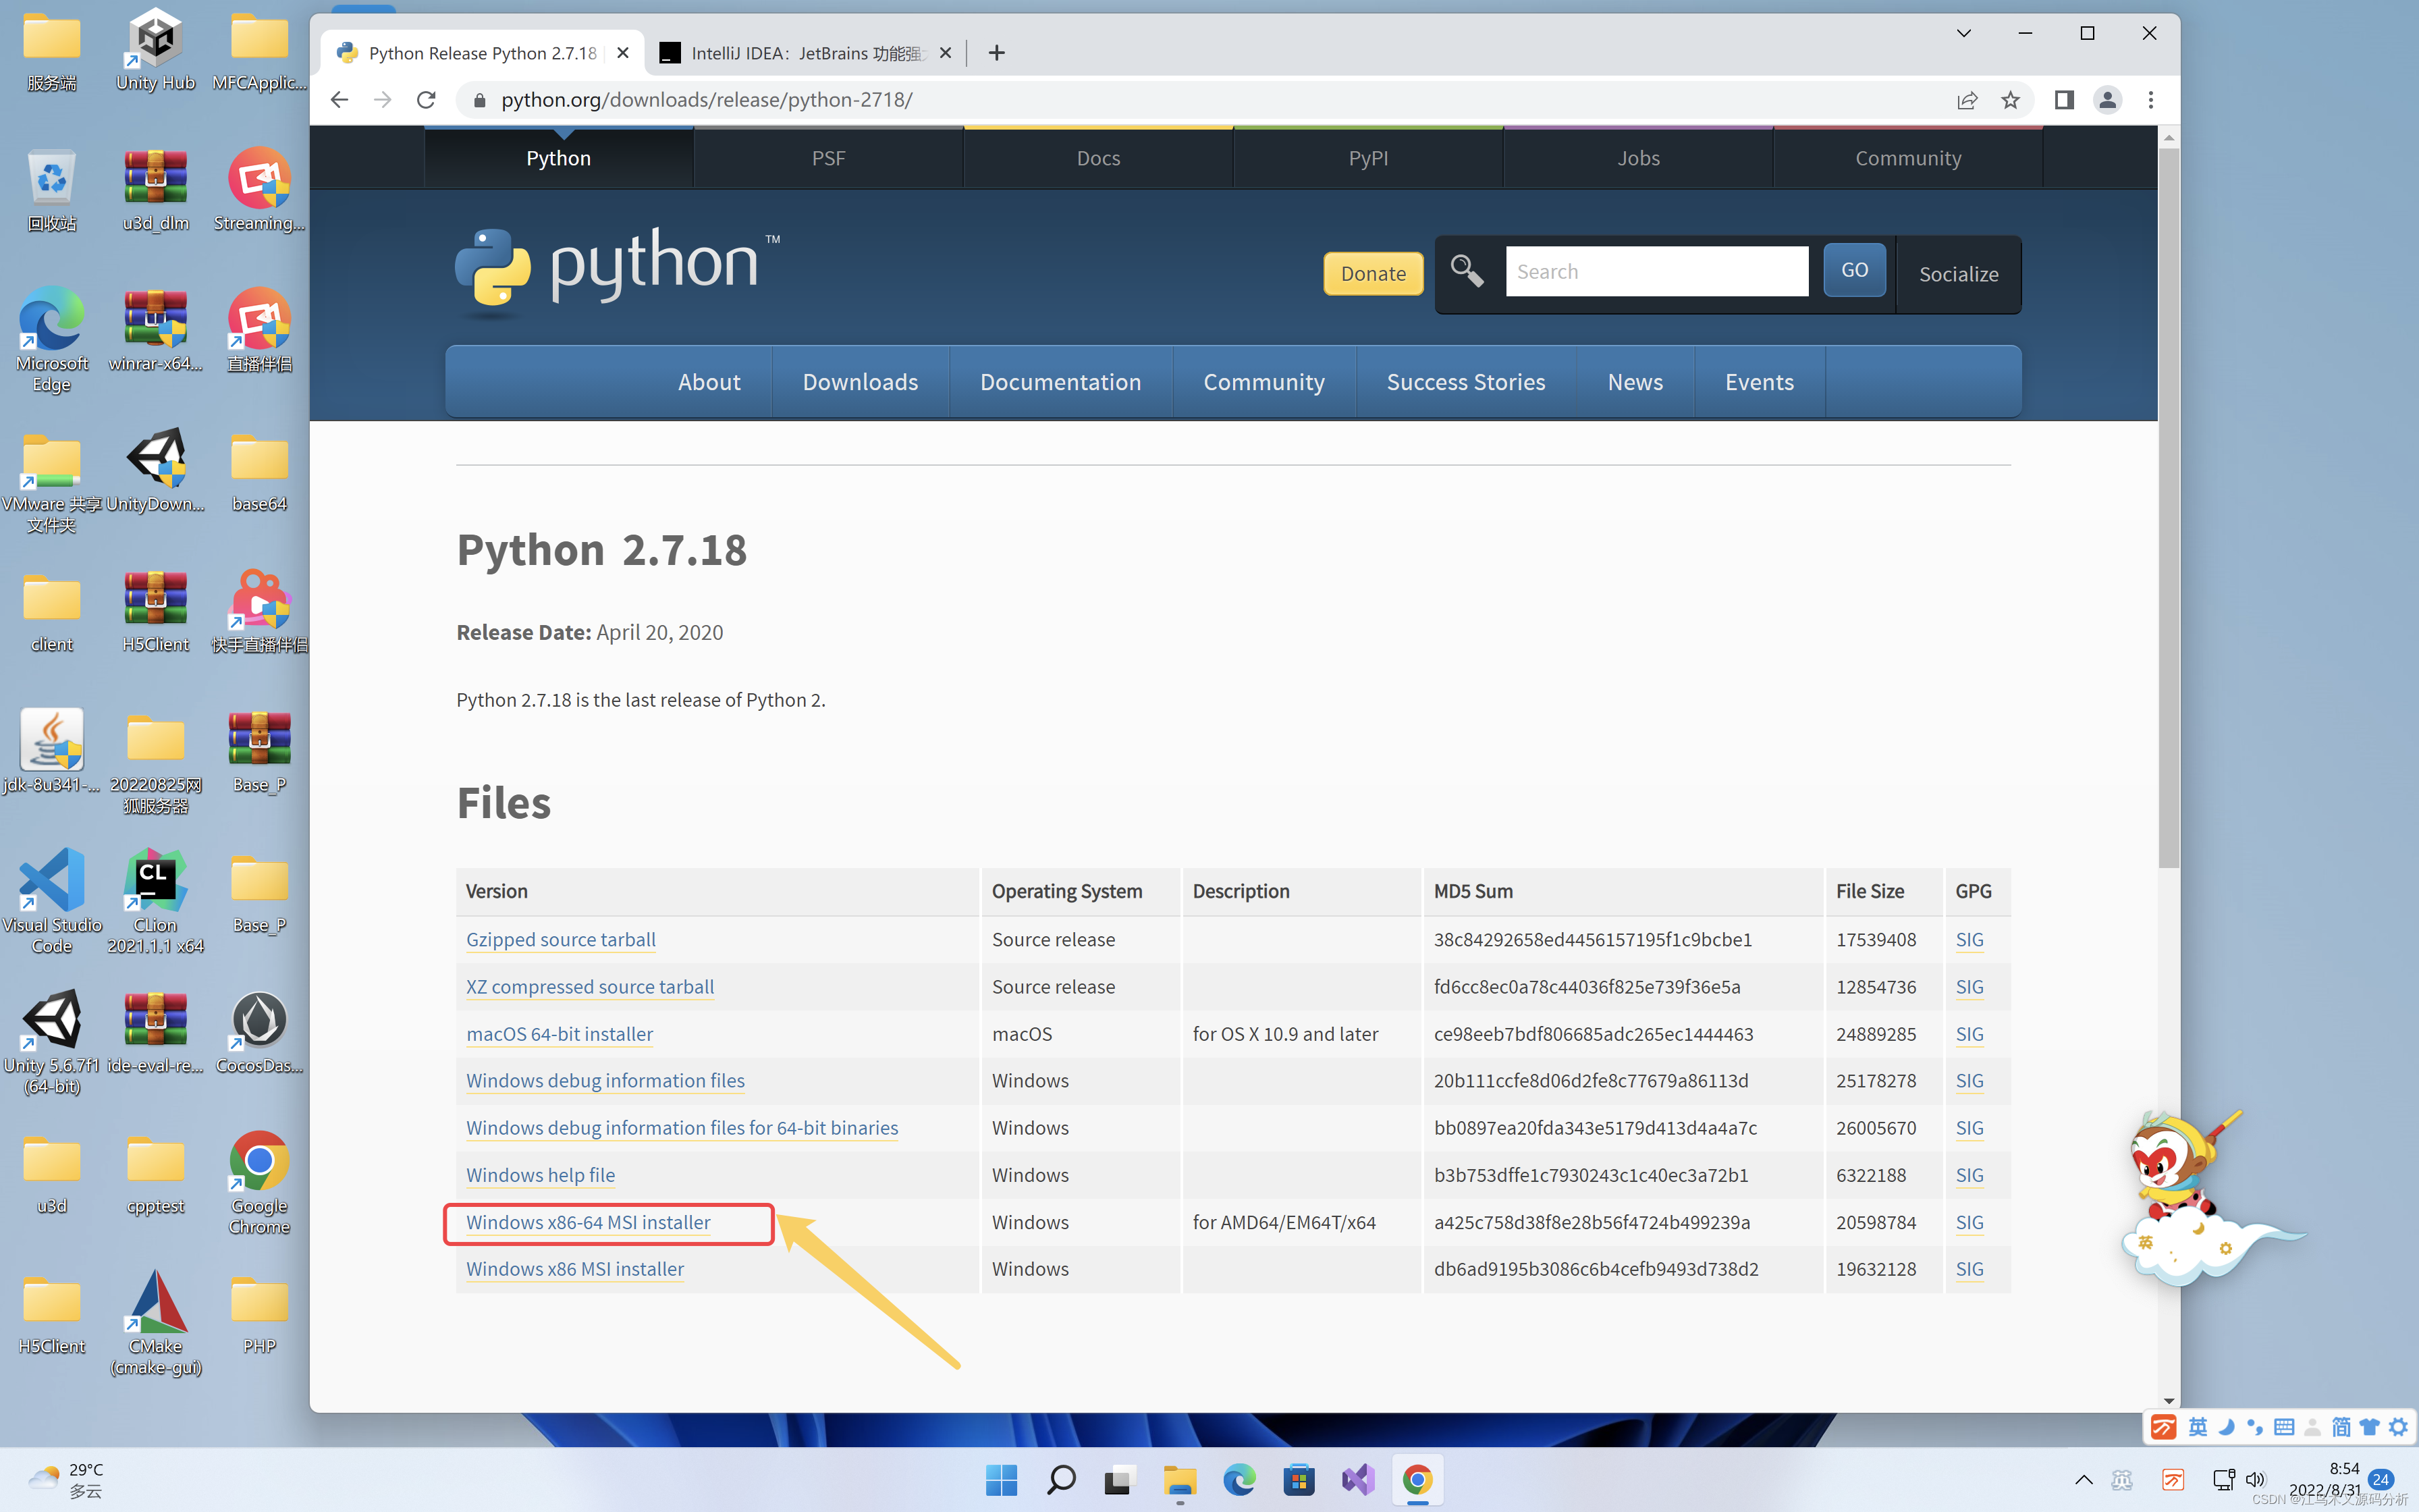Viewport: 2419px width, 1512px height.
Task: Click the magnifier search icon on python.org
Action: click(1467, 271)
